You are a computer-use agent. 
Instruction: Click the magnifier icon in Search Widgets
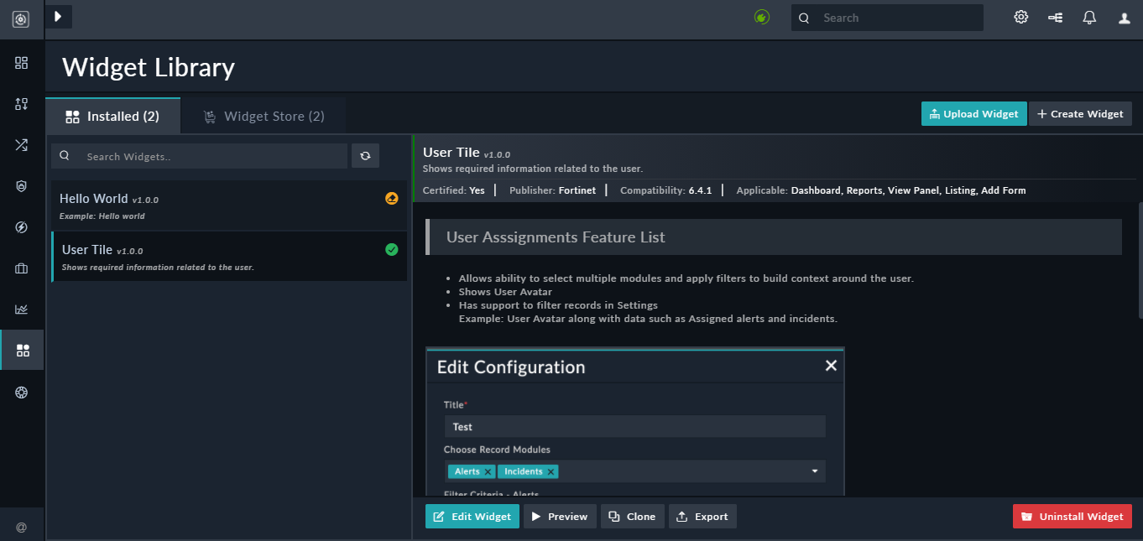coord(64,156)
